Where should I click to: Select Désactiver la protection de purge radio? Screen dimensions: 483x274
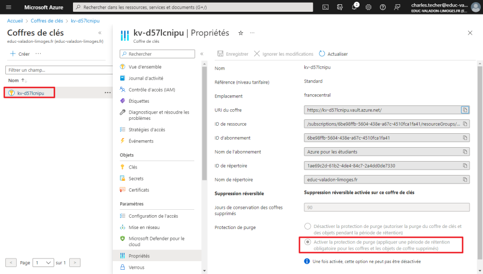[308, 226]
